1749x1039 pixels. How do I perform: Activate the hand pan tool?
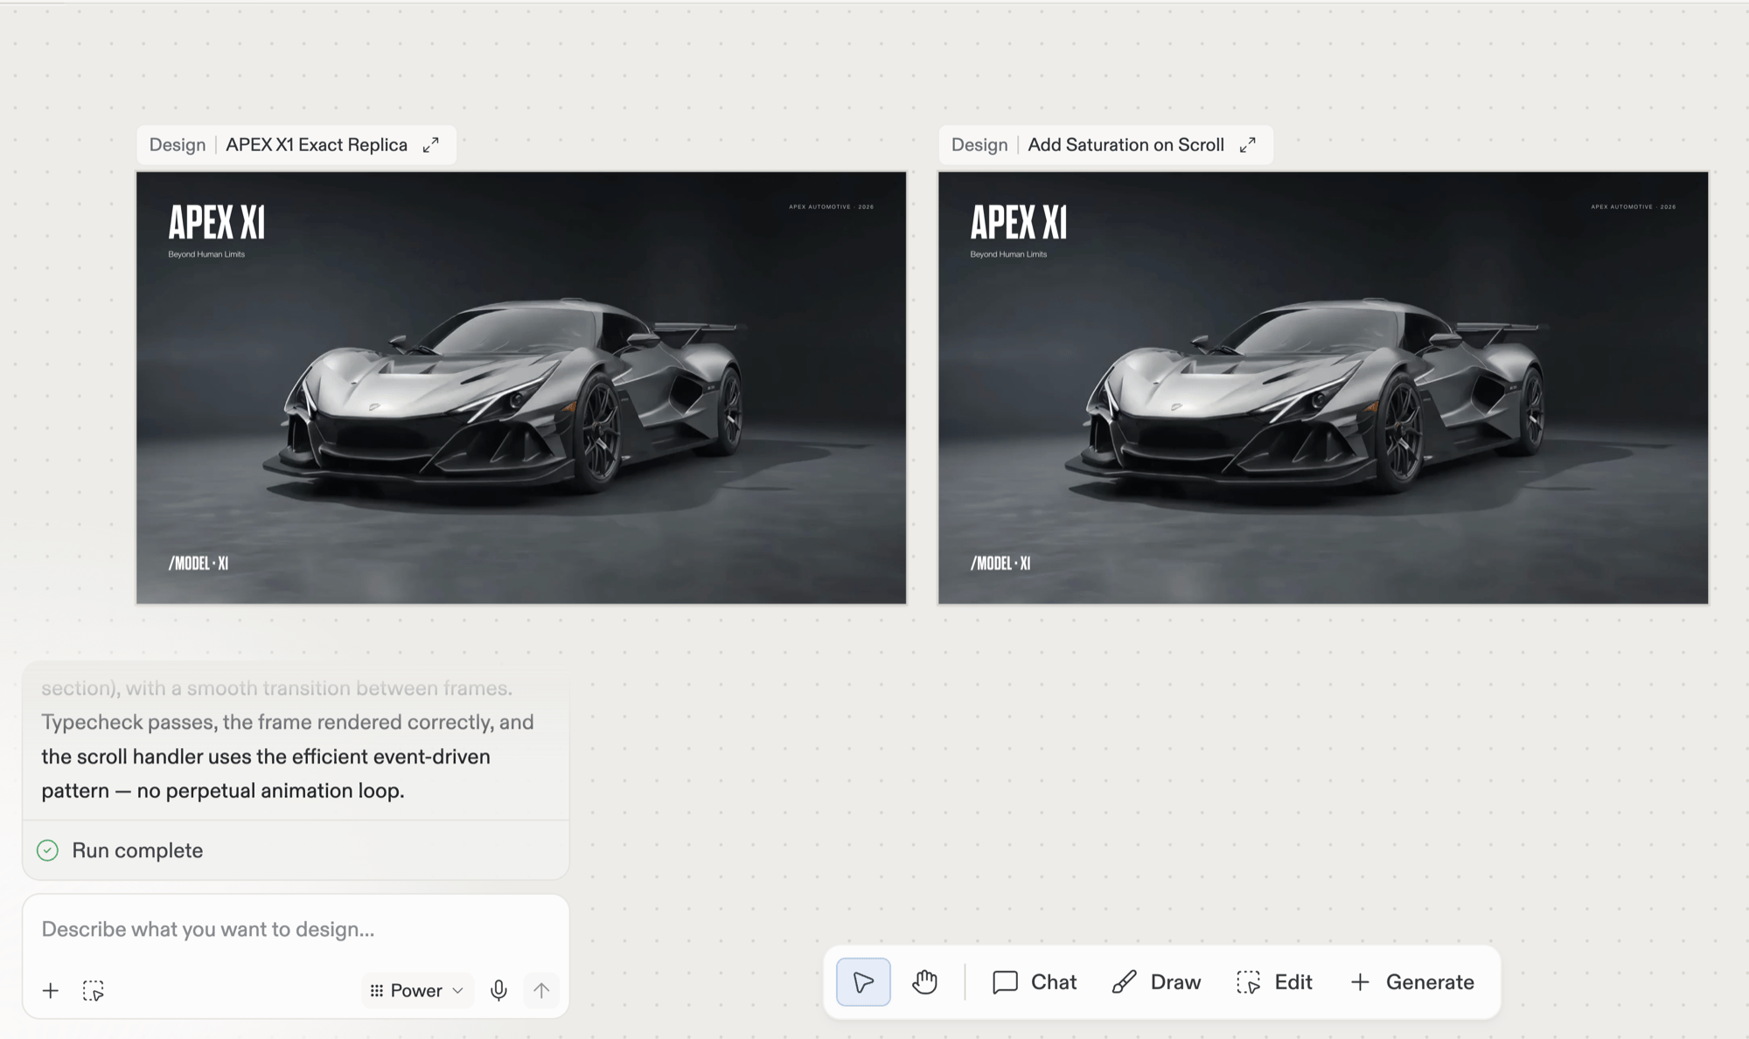924,982
